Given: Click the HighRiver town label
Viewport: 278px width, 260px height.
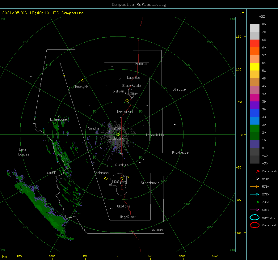Looking at the screenshot, I should pos(128,217).
